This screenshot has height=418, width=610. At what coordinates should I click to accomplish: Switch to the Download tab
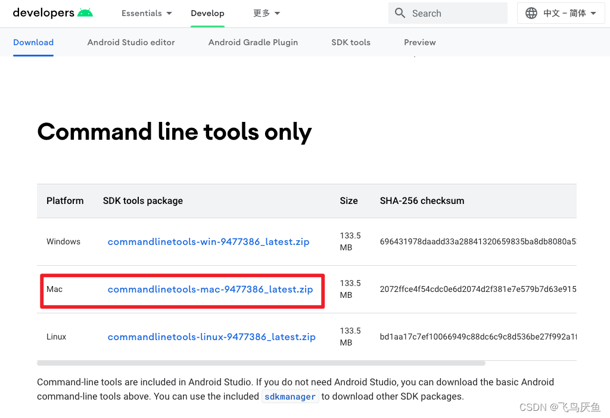click(33, 42)
